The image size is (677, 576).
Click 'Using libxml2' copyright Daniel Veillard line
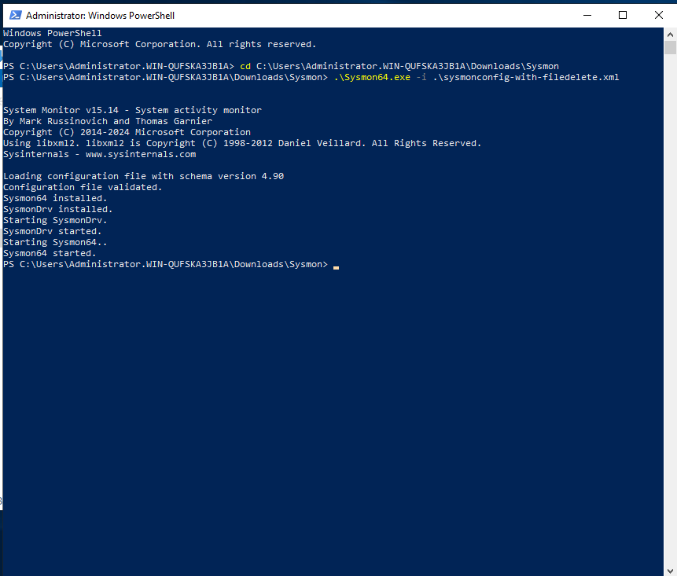tap(242, 143)
